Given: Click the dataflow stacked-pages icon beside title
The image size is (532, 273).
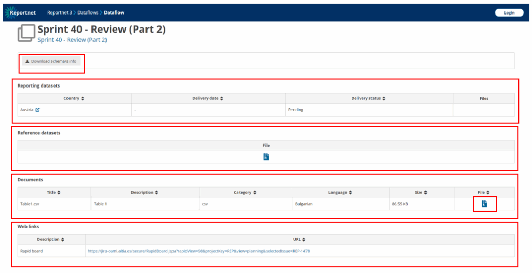Looking at the screenshot, I should 26,34.
